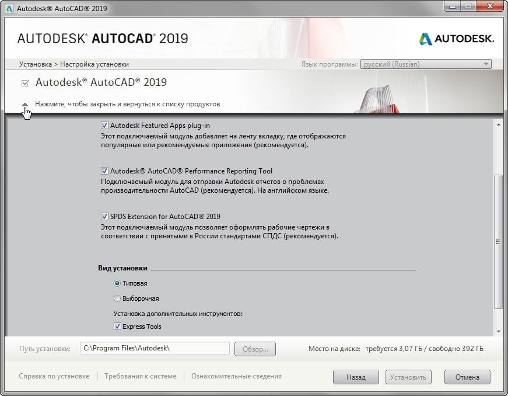Uncheck AutoCAD Performance Reporting Tool
This screenshot has width=508, height=396.
point(104,171)
